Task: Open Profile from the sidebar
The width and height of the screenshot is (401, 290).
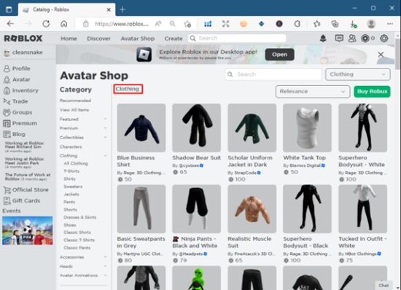Action: pos(17,68)
